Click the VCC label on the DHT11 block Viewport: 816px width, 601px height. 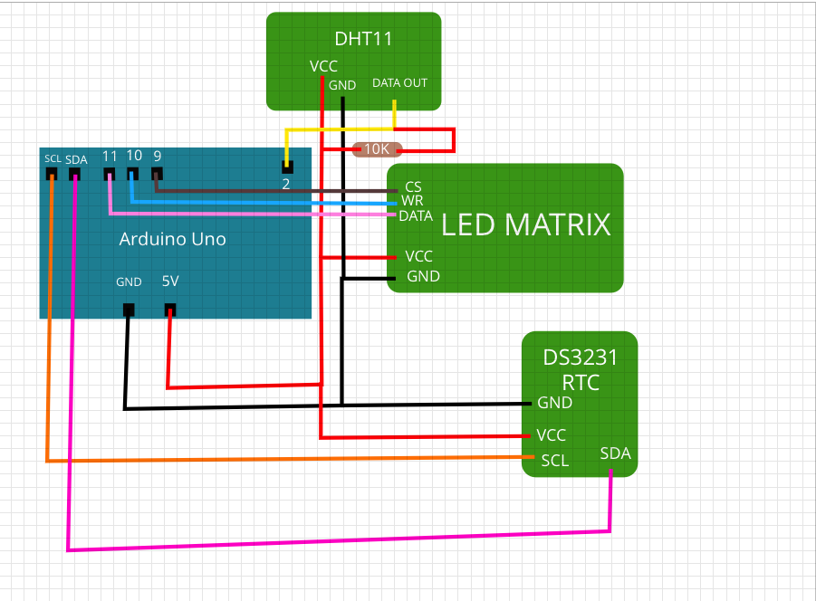323,66
